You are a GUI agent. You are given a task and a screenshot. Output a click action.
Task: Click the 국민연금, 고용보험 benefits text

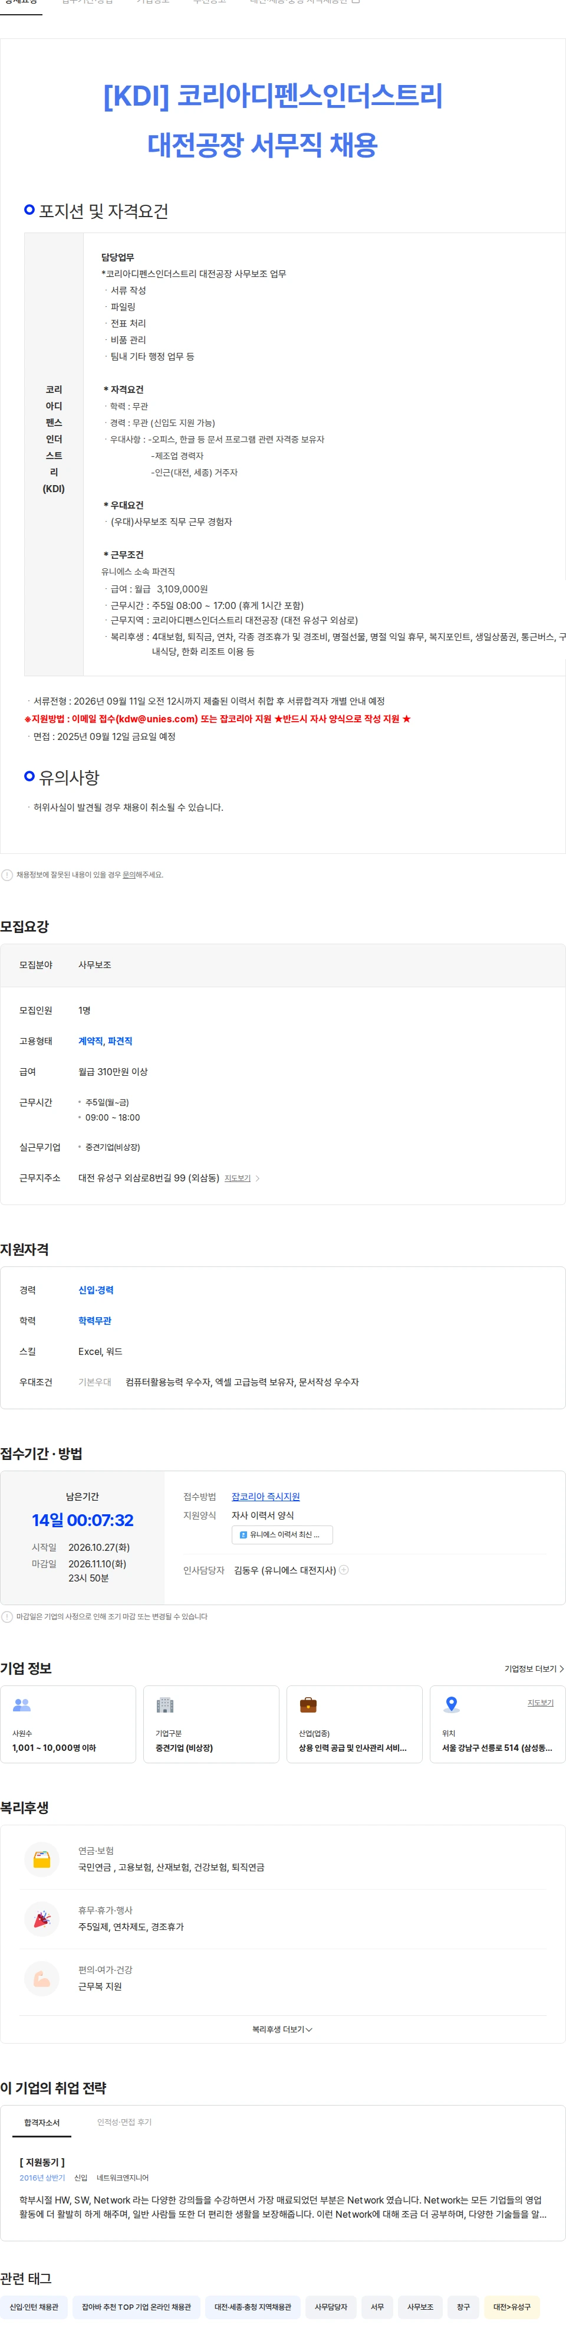[171, 1867]
